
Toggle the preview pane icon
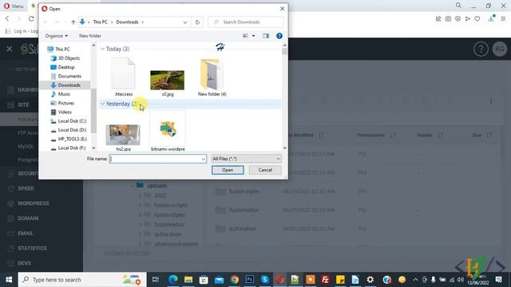(266, 36)
